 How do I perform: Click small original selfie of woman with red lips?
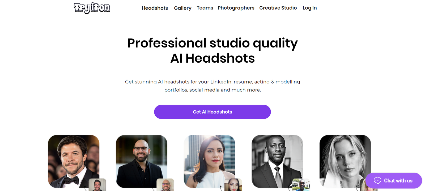tap(233, 185)
